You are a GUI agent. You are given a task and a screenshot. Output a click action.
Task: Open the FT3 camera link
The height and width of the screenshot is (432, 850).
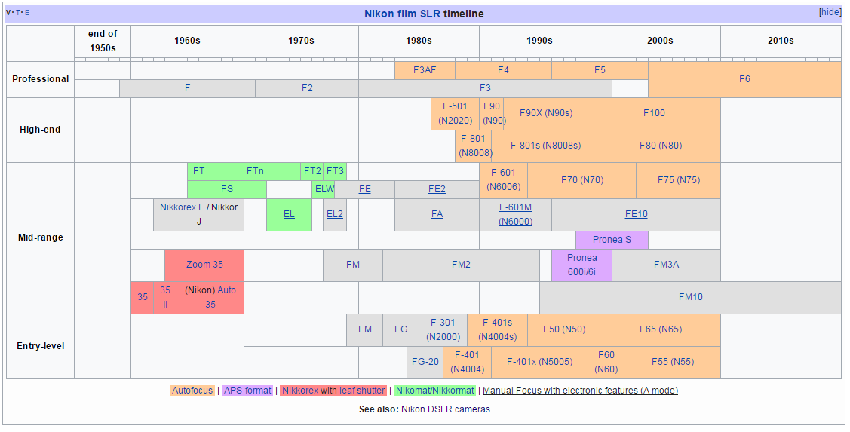[x=335, y=171]
